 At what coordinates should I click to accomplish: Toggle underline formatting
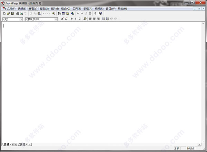tap(79, 19)
